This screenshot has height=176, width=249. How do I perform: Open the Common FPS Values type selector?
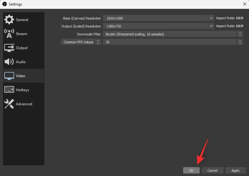(x=81, y=42)
